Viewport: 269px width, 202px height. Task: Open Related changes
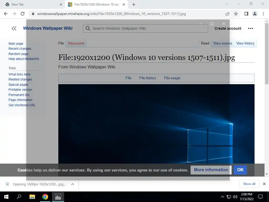pos(20,79)
